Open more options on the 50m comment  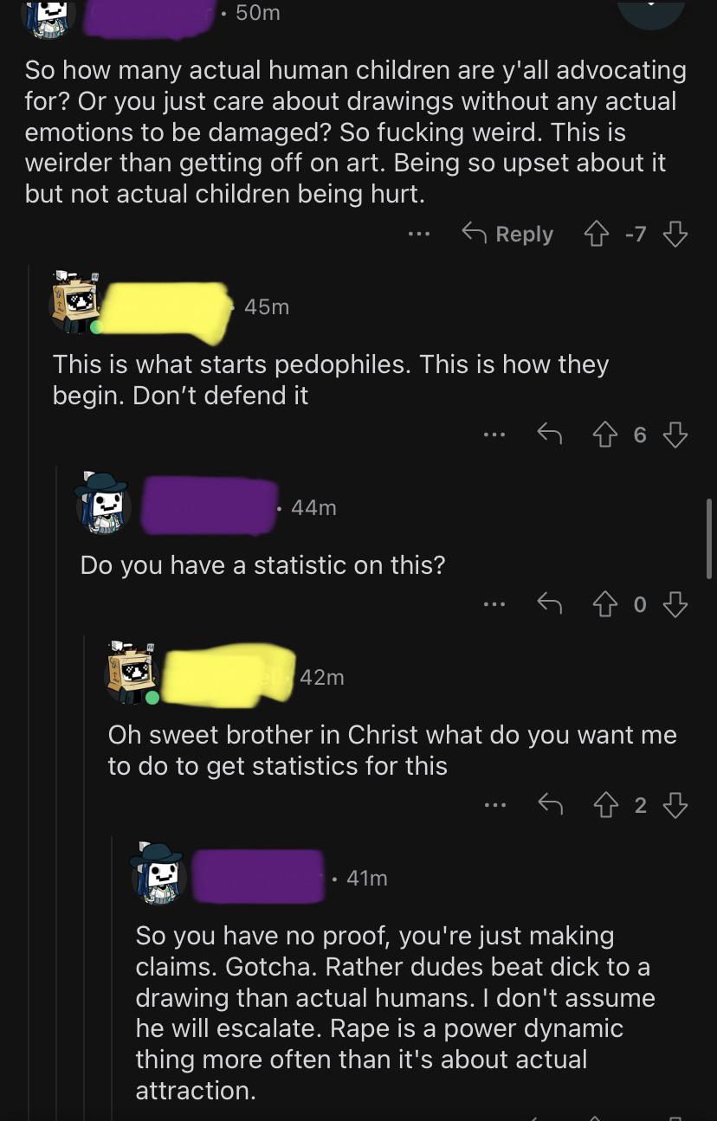click(419, 234)
